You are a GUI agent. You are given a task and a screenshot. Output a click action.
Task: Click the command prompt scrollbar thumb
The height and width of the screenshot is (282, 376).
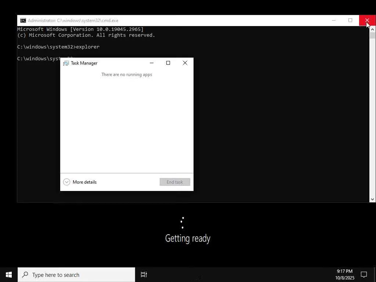coord(372,36)
